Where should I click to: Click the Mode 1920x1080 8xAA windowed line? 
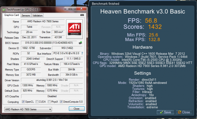point(143,83)
